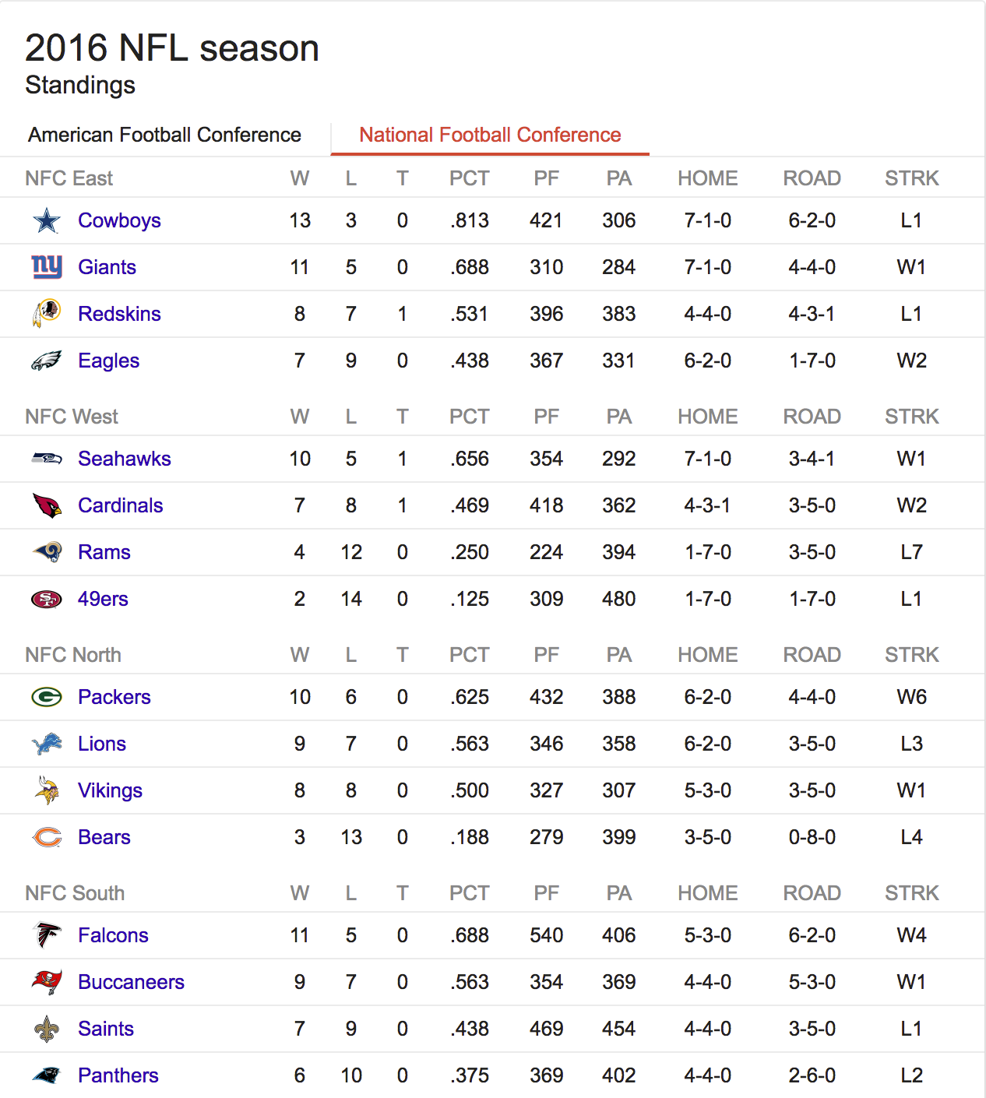Click the Cardinals bird logo icon
Viewport: 986px width, 1098px height.
(47, 505)
